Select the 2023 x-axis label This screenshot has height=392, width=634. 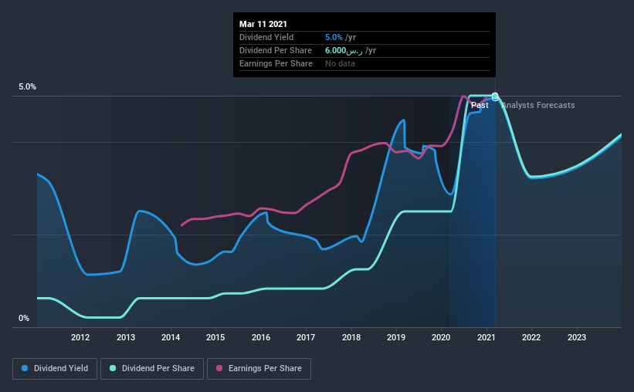coord(577,337)
